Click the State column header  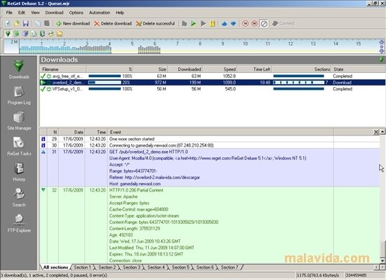358,69
